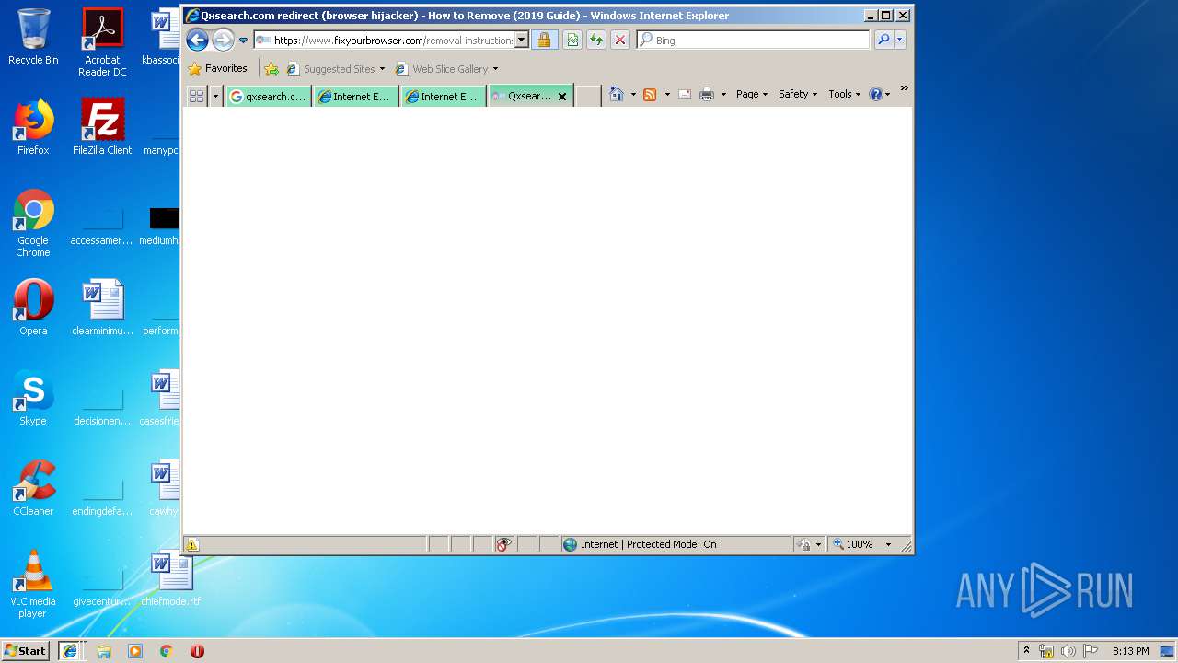This screenshot has width=1178, height=663.
Task: Open the Tools menu
Action: coord(844,94)
